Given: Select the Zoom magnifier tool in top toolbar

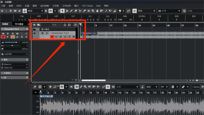Looking at the screenshot, I should pyautogui.click(x=93, y=11).
